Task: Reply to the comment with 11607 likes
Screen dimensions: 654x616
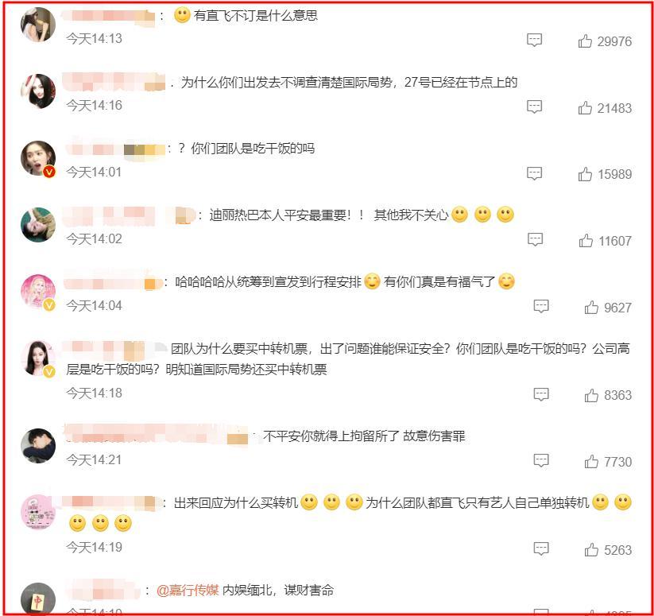Action: [x=535, y=239]
